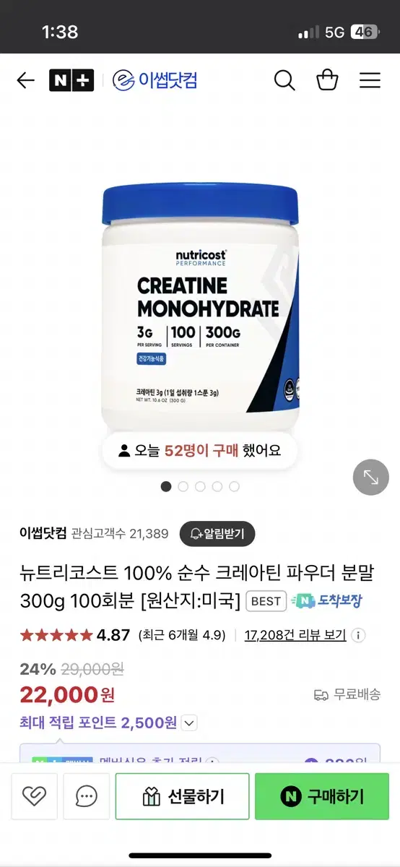Open the hamburger menu
The height and width of the screenshot is (867, 400).
point(370,80)
